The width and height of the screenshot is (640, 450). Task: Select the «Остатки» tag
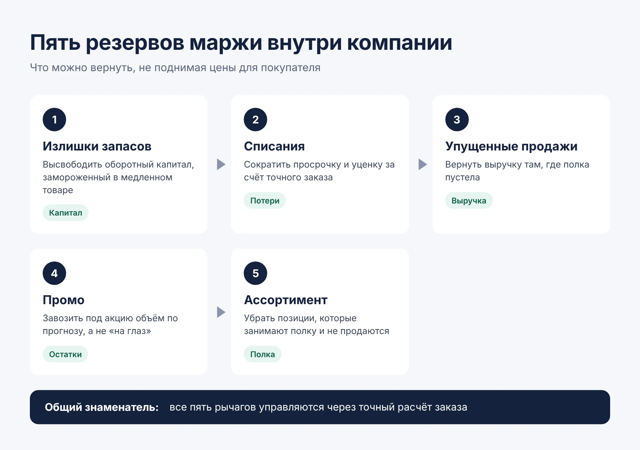coord(65,354)
